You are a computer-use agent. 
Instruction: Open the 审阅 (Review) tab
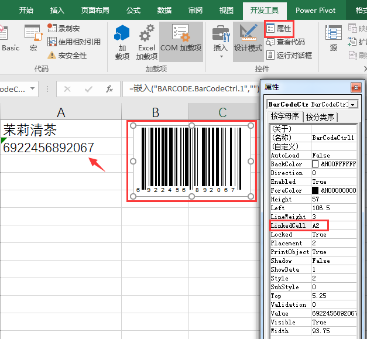195,11
